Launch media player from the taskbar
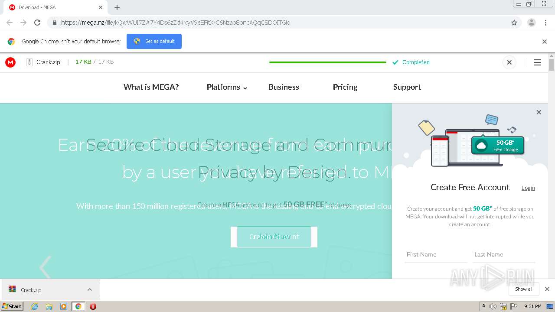Image resolution: width=555 pixels, height=312 pixels. click(x=64, y=306)
